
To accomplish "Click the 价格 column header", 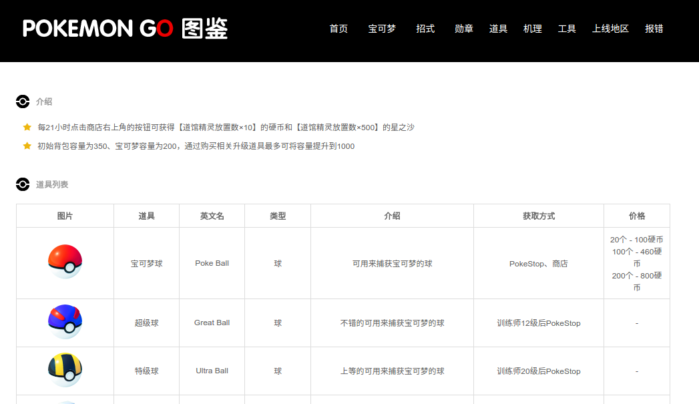I will click(637, 216).
